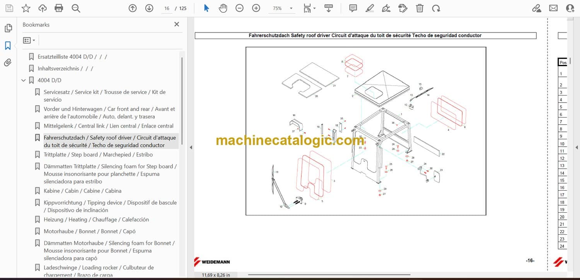Click the Bookmarks panel heading
This screenshot has height=280, width=580.
coord(36,25)
